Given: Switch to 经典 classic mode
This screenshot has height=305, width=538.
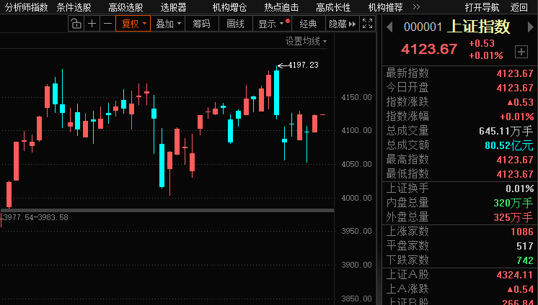Looking at the screenshot, I should coord(308,24).
